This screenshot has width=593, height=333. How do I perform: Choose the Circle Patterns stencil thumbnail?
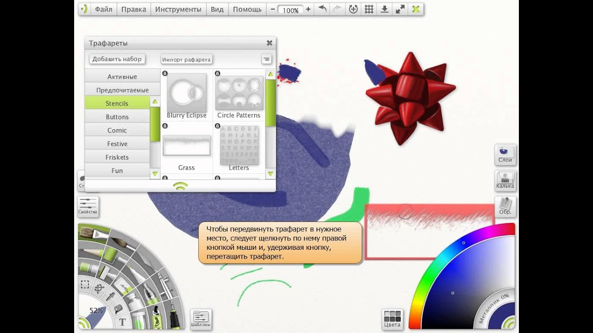(x=239, y=93)
